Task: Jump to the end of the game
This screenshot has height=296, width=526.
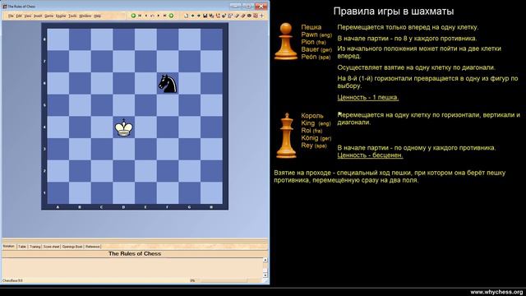Action: pyautogui.click(x=164, y=16)
